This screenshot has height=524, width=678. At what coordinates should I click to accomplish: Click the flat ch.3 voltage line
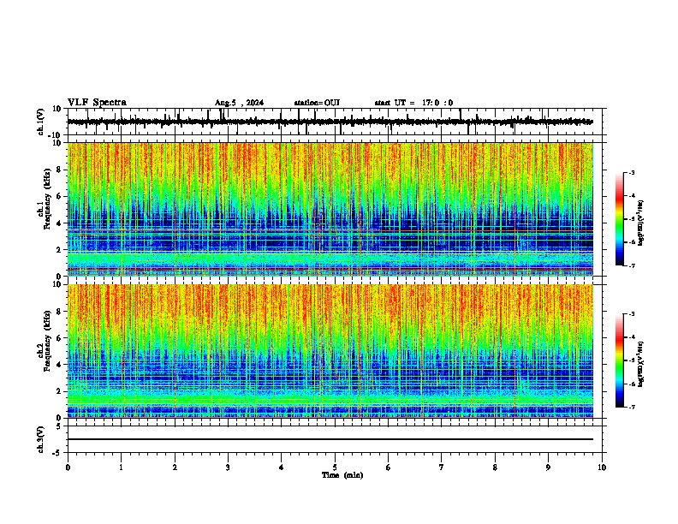coord(330,439)
